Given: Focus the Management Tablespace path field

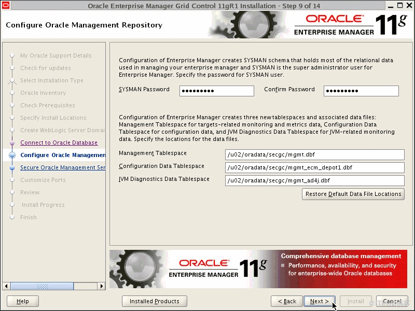Looking at the screenshot, I should click(315, 154).
